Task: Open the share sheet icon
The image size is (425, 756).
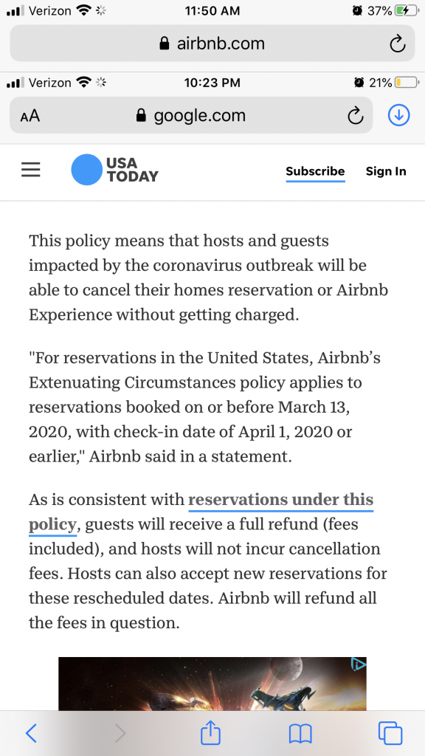Action: [x=210, y=732]
